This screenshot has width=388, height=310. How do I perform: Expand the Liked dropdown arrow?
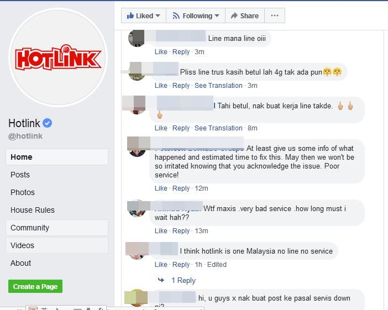[x=158, y=16]
